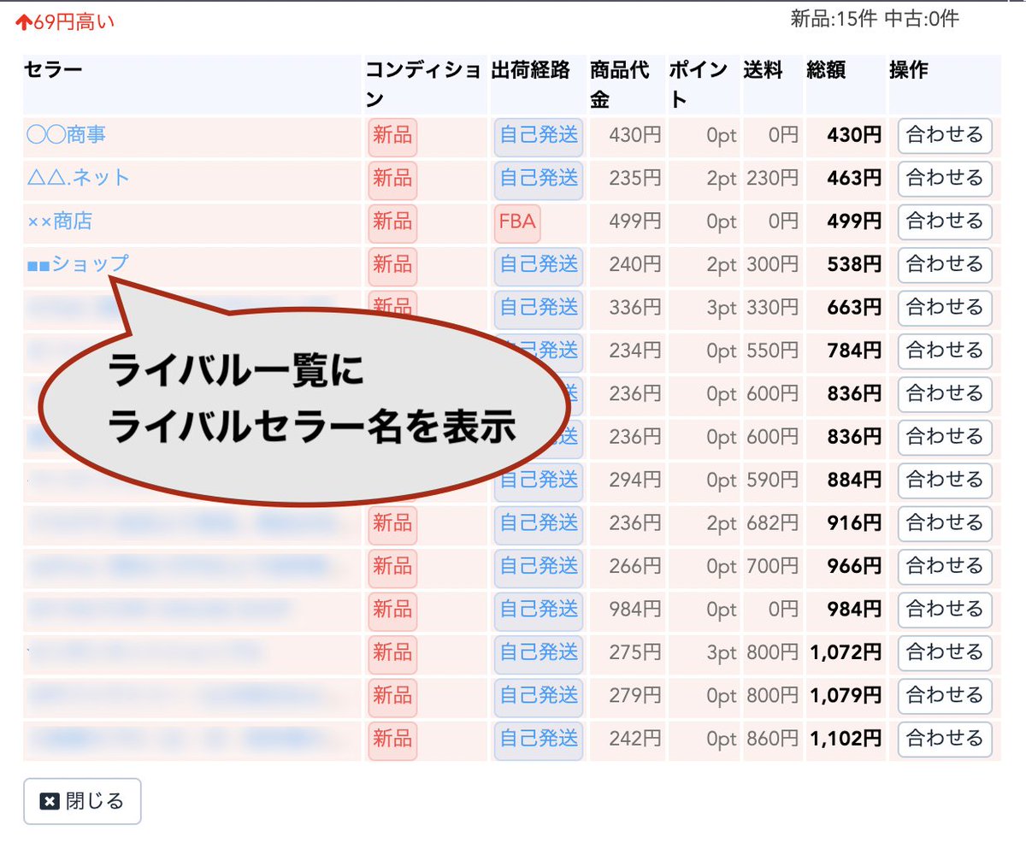Viewport: 1026px width, 849px height.
Task: Click 合わせる in the 1,072円 total row
Action: (945, 652)
